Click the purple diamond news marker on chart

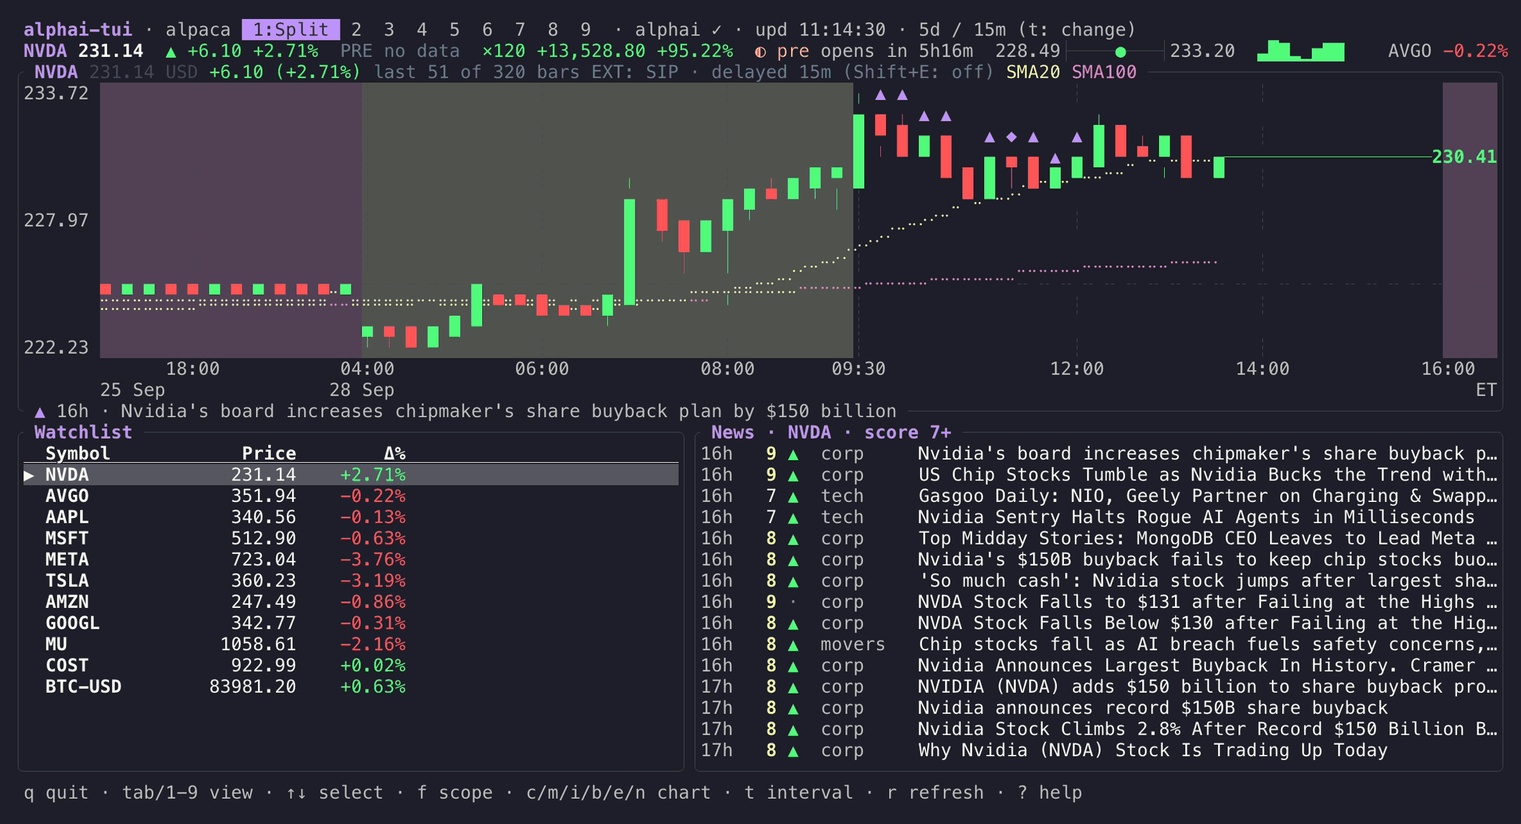pos(1011,137)
